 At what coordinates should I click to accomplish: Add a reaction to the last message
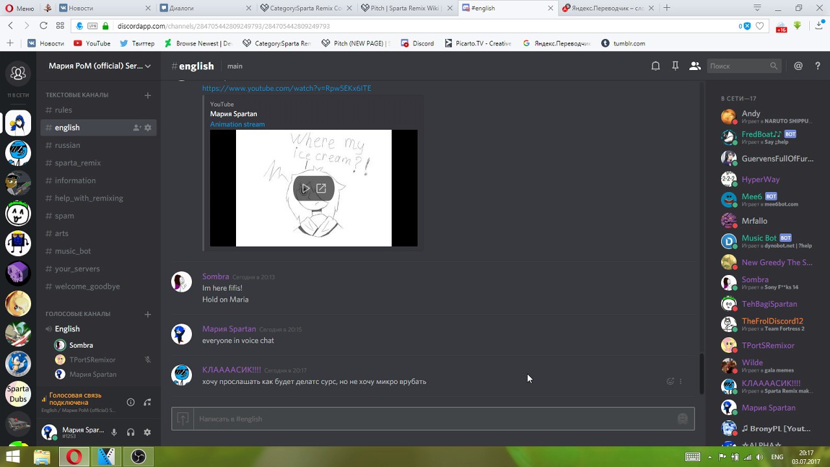[x=670, y=381]
